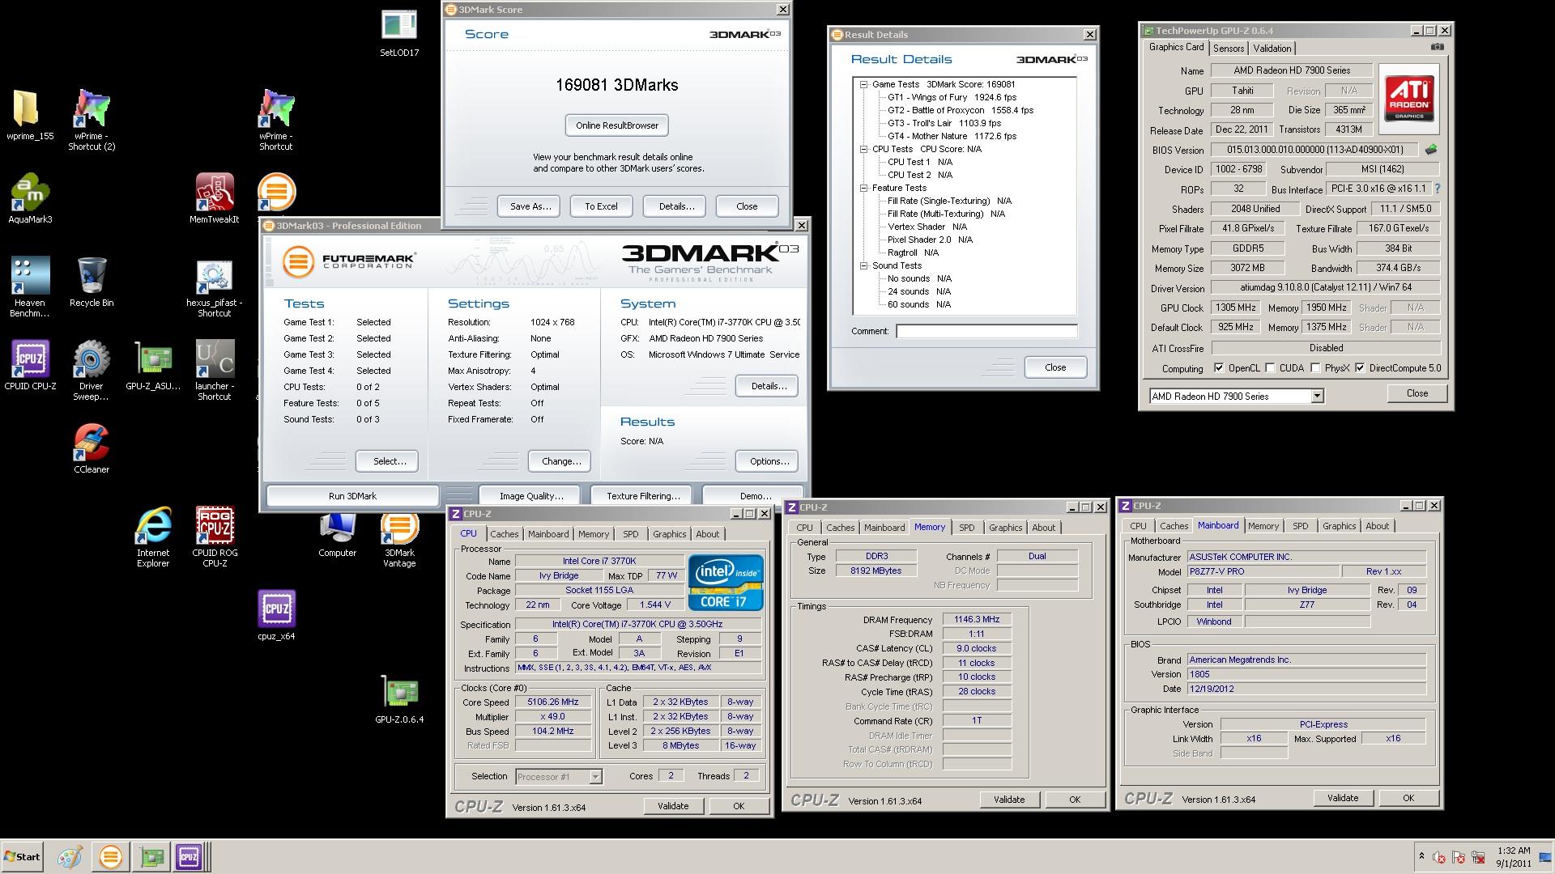Collapse the CPU Tests tree node
Image resolution: width=1555 pixels, height=874 pixels.
click(x=864, y=149)
